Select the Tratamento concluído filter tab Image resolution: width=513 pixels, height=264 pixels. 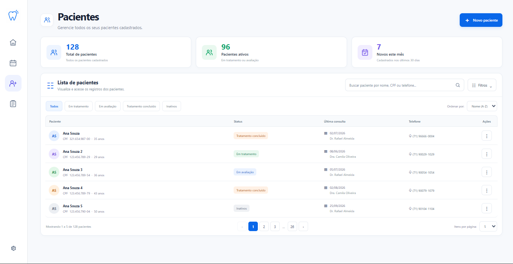point(141,106)
